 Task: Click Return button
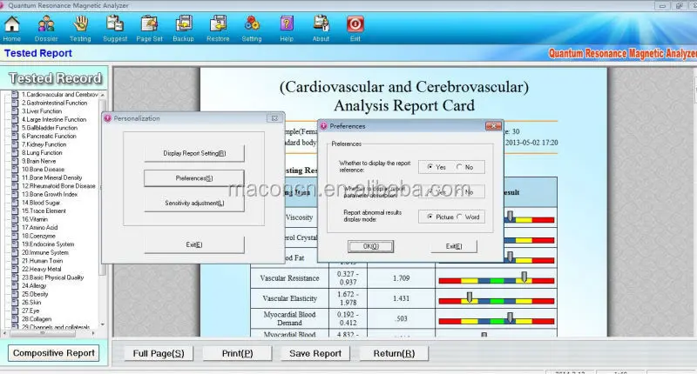394,354
